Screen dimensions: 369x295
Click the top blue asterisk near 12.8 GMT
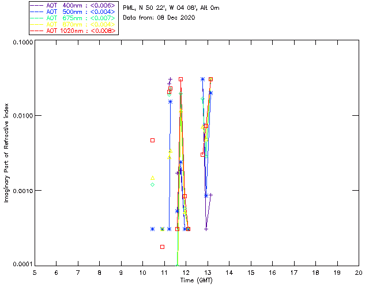202,80
